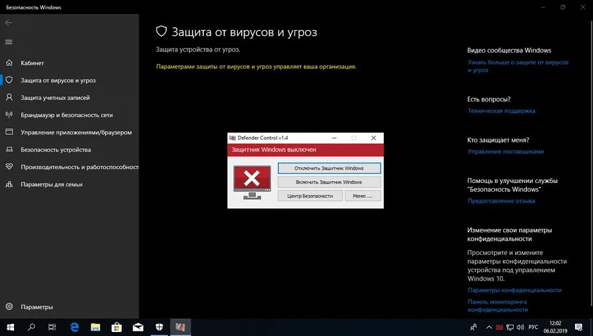Open the Windows Start menu
Screen dimensions: 593x336
[x=10, y=327]
